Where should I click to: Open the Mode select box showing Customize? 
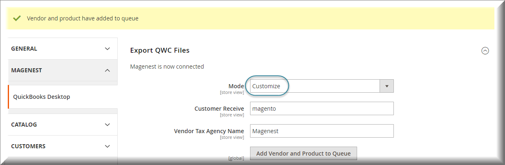tap(315, 86)
